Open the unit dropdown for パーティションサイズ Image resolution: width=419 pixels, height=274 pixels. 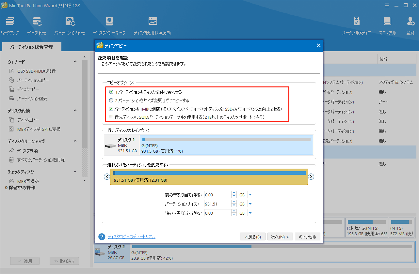250,204
